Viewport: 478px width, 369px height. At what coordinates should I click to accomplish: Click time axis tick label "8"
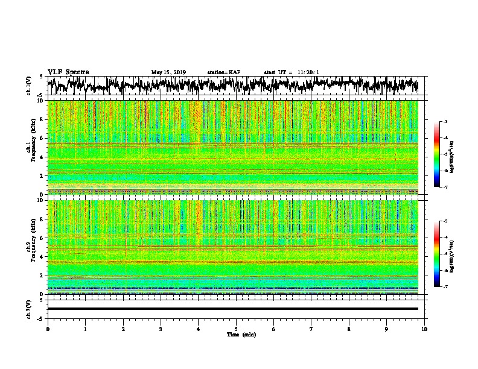tap(349, 329)
